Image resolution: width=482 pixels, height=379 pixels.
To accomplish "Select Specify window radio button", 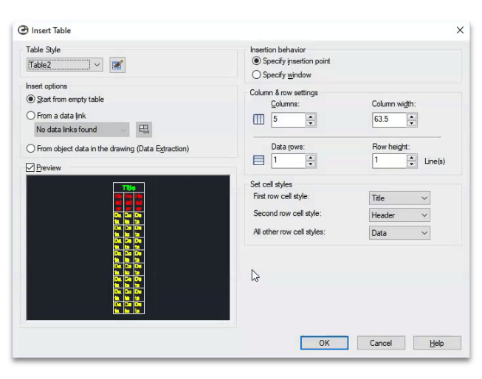I will (x=281, y=75).
